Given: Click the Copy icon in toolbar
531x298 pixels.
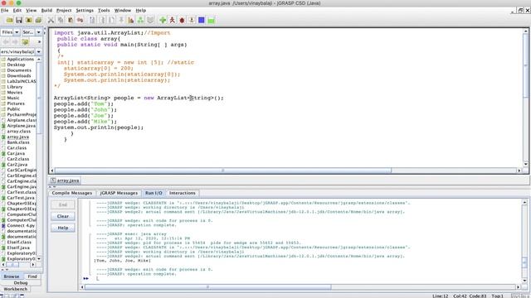Looking at the screenshot, I should (x=61, y=20).
